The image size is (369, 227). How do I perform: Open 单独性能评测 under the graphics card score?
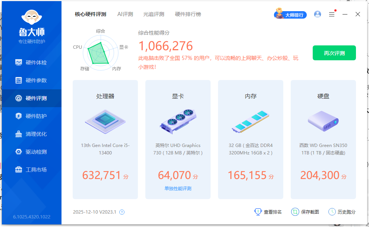pyautogui.click(x=178, y=188)
